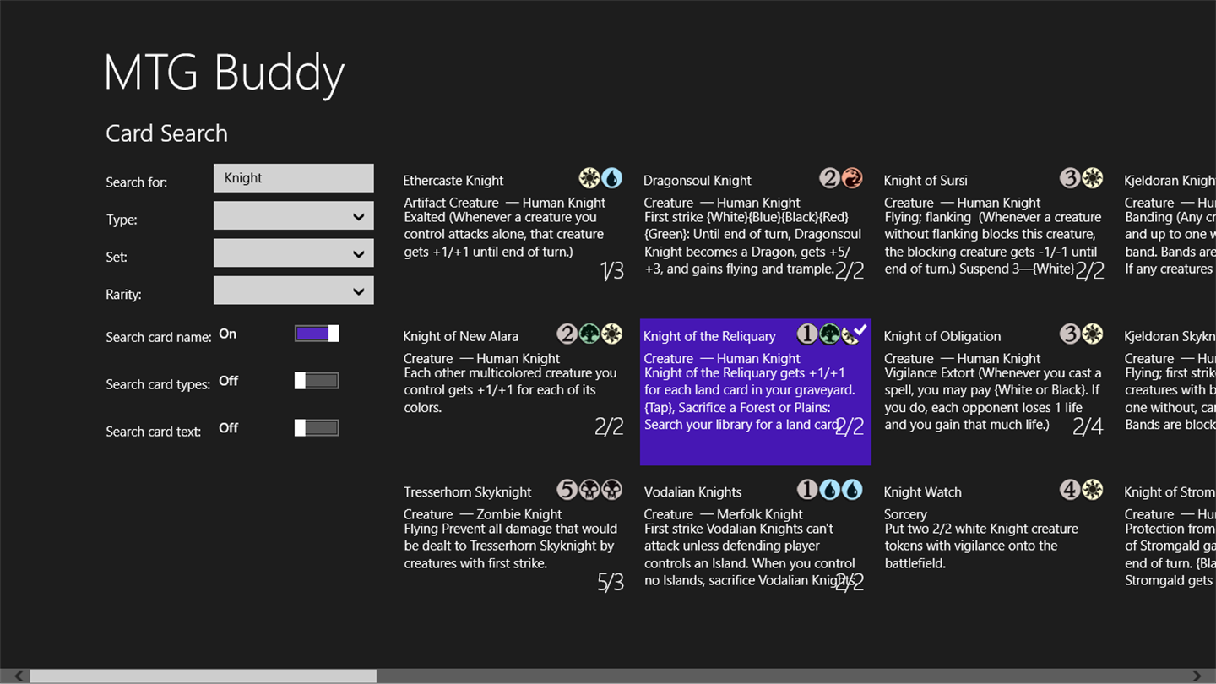Click the 'Search card name:' label
This screenshot has width=1216, height=684.
pos(159,337)
